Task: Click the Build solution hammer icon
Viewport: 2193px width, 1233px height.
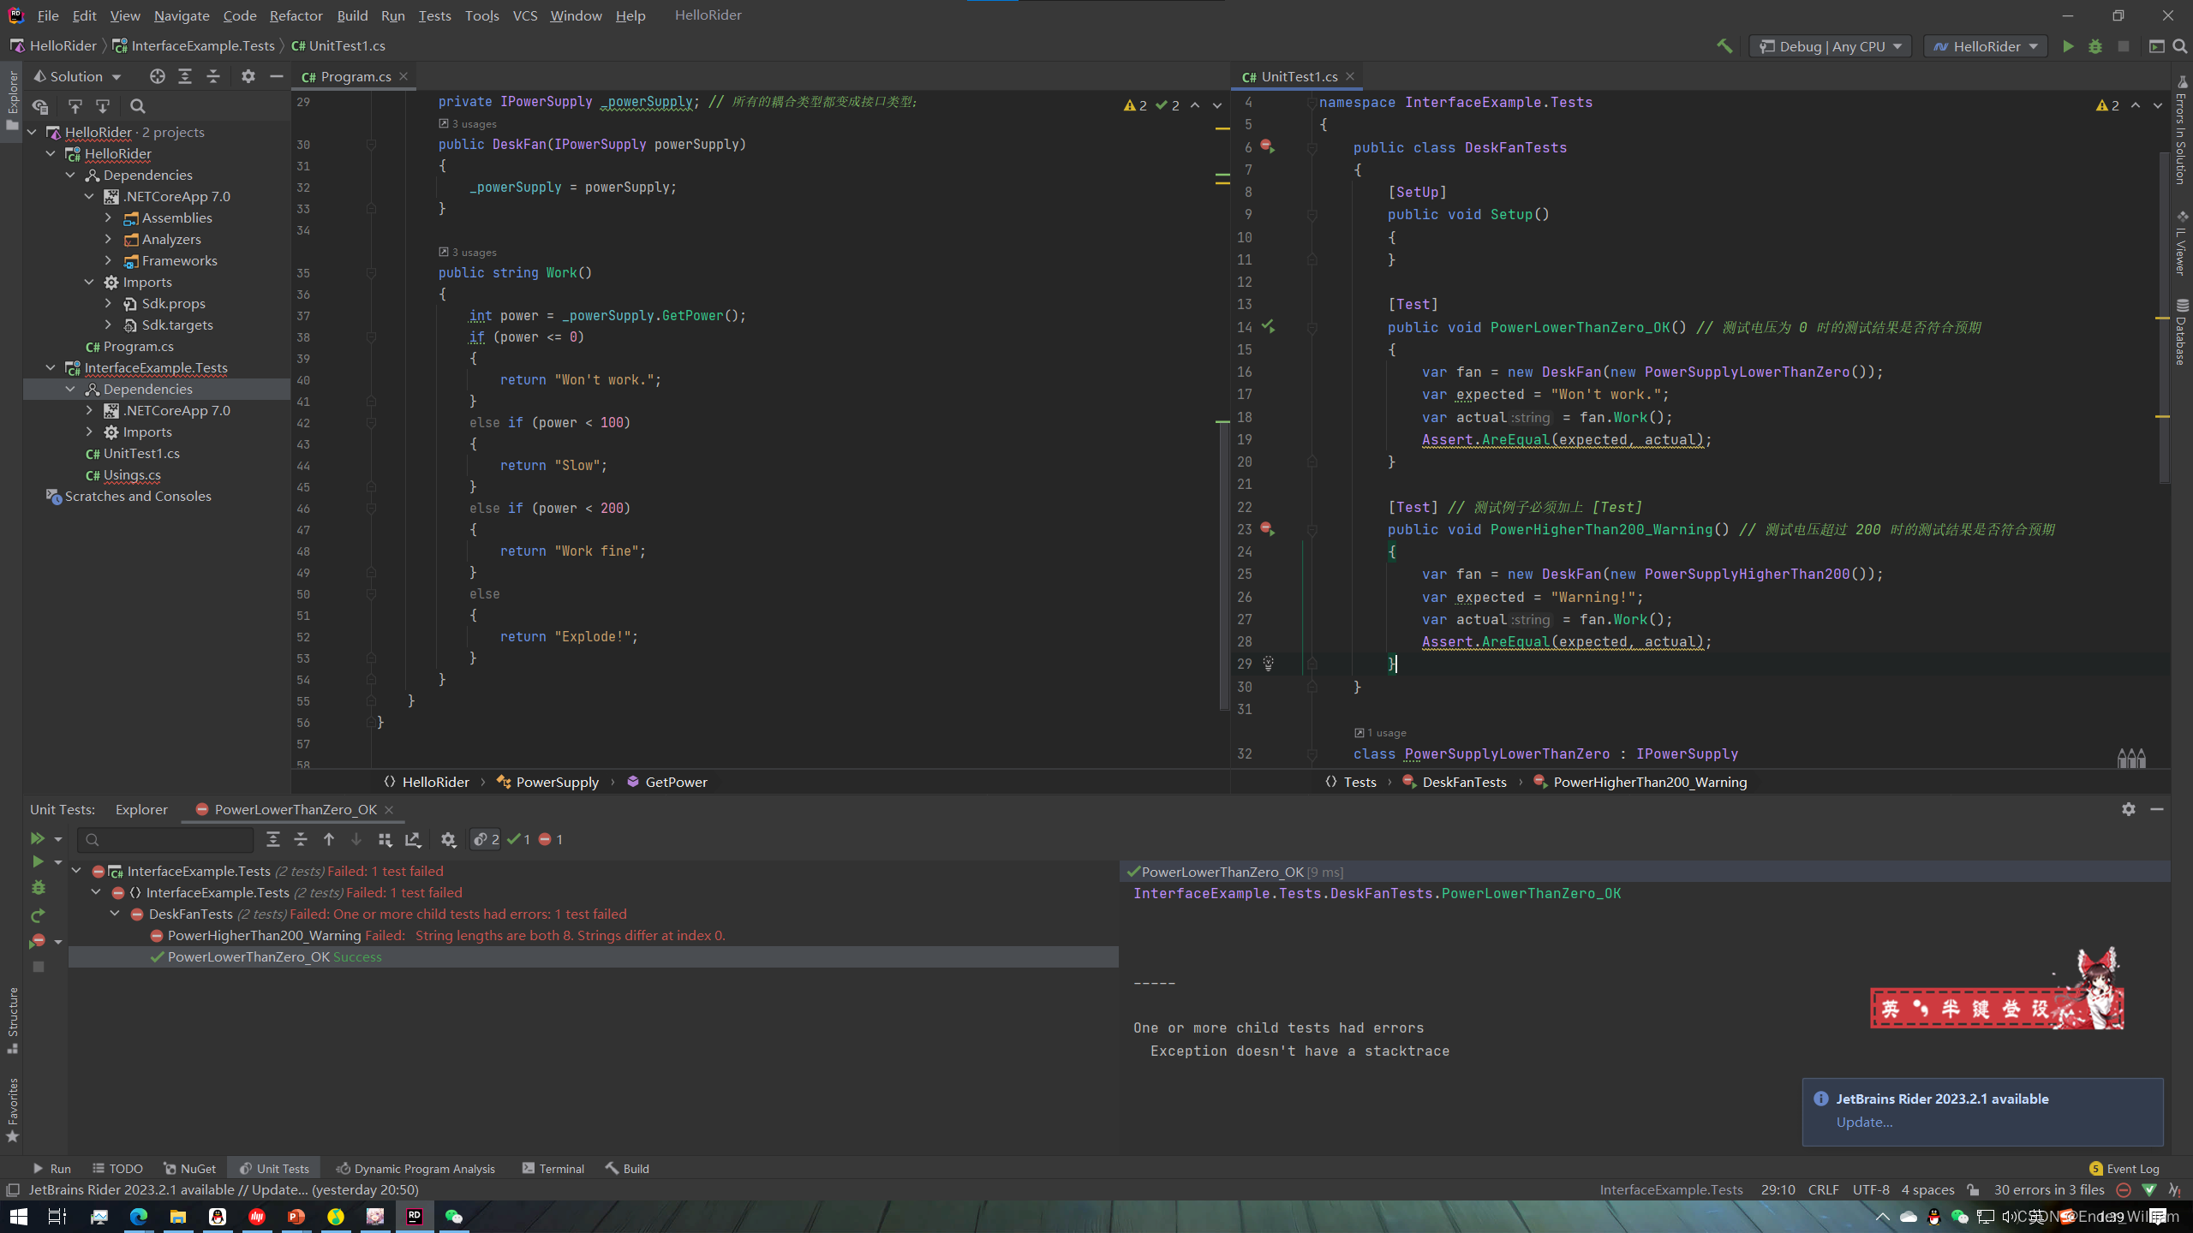Action: coord(1724,46)
